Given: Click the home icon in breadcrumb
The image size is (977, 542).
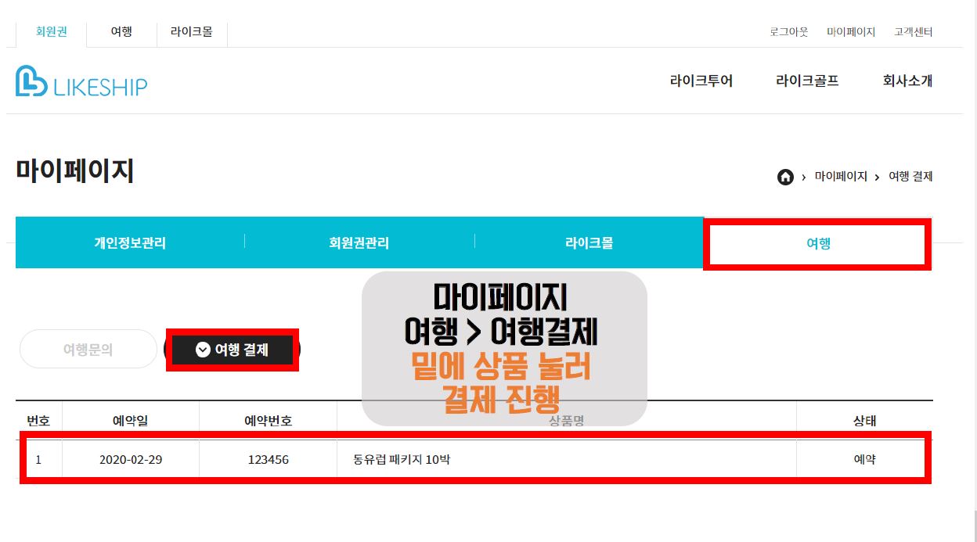Looking at the screenshot, I should click(785, 177).
